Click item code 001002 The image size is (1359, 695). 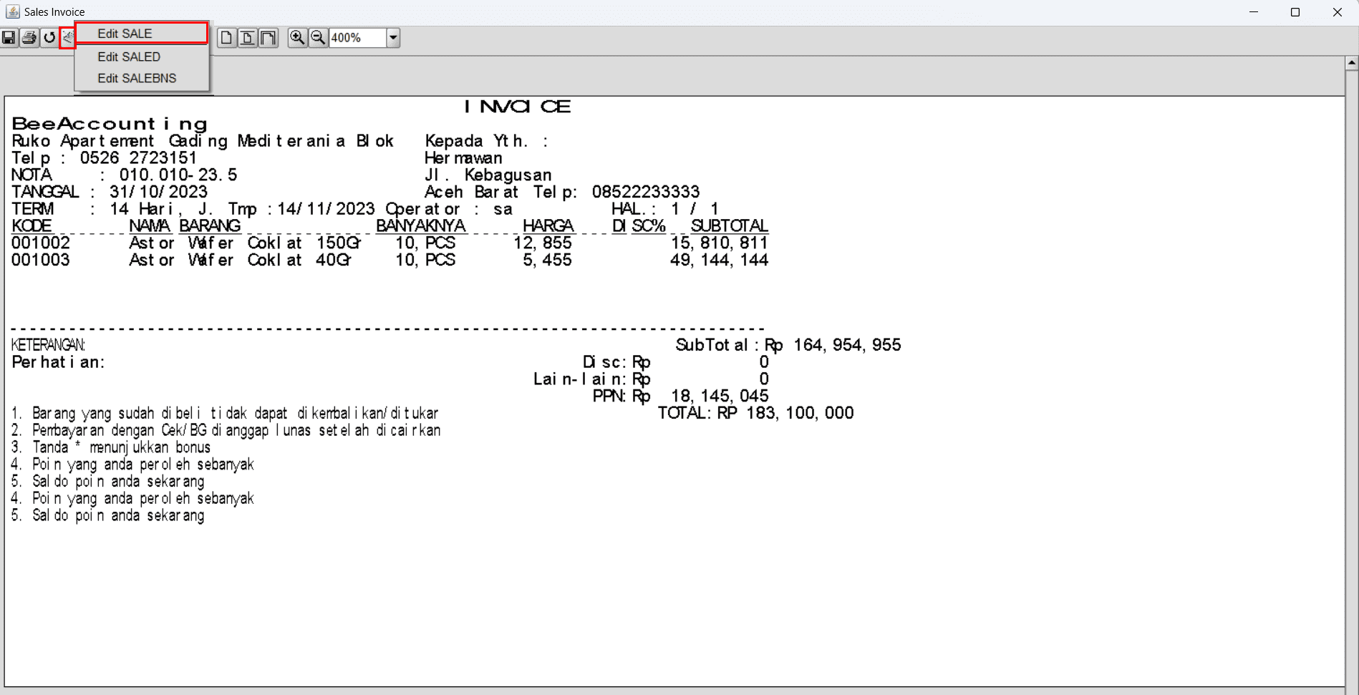pos(41,243)
